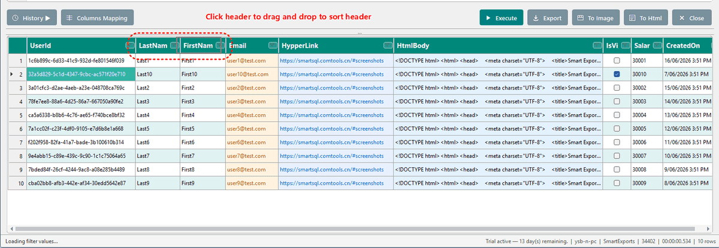Click the Close button in the toolbar
This screenshot has width=719, height=248.
(691, 18)
